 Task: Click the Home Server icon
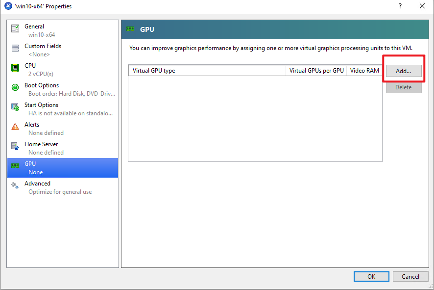pos(15,146)
